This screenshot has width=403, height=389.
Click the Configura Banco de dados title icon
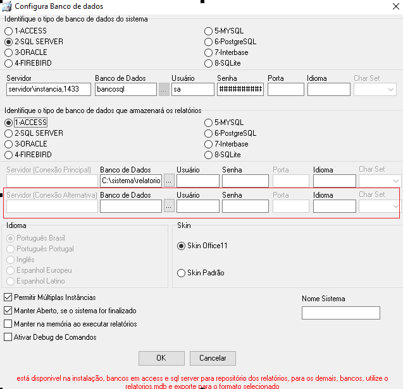click(x=6, y=6)
